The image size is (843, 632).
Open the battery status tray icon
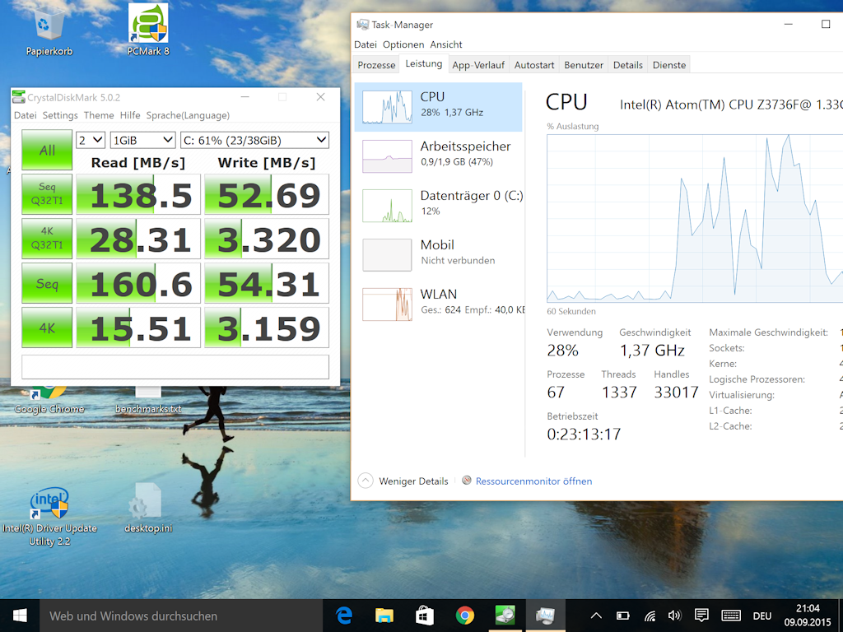(x=622, y=616)
